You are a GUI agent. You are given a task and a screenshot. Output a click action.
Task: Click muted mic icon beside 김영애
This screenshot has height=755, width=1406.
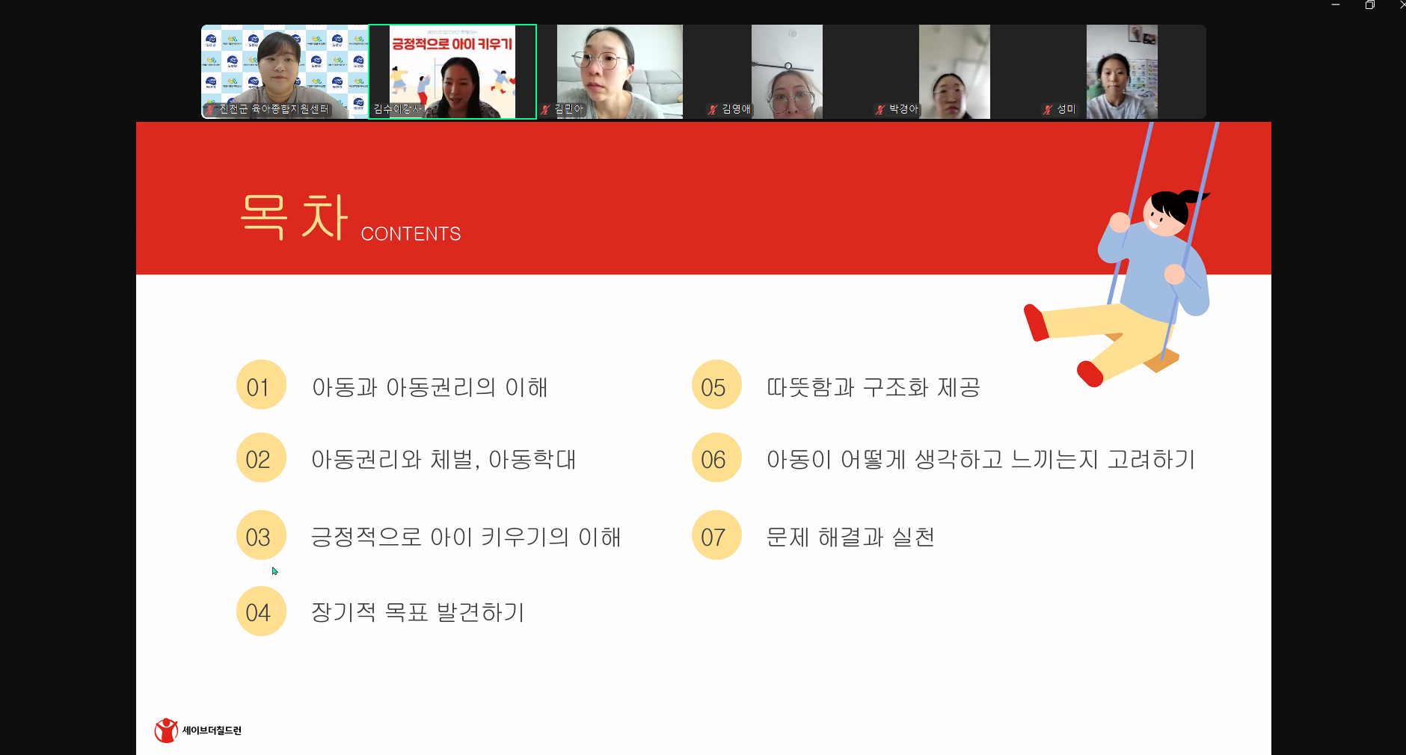coord(713,109)
